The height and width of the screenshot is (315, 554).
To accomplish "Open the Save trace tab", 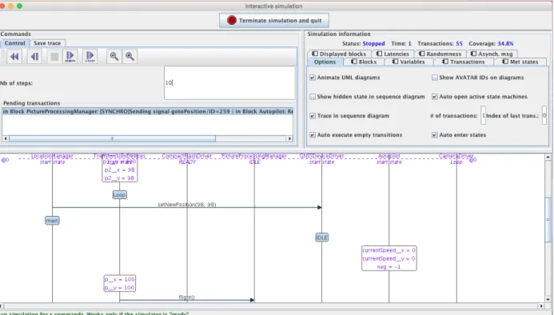I will 47,43.
